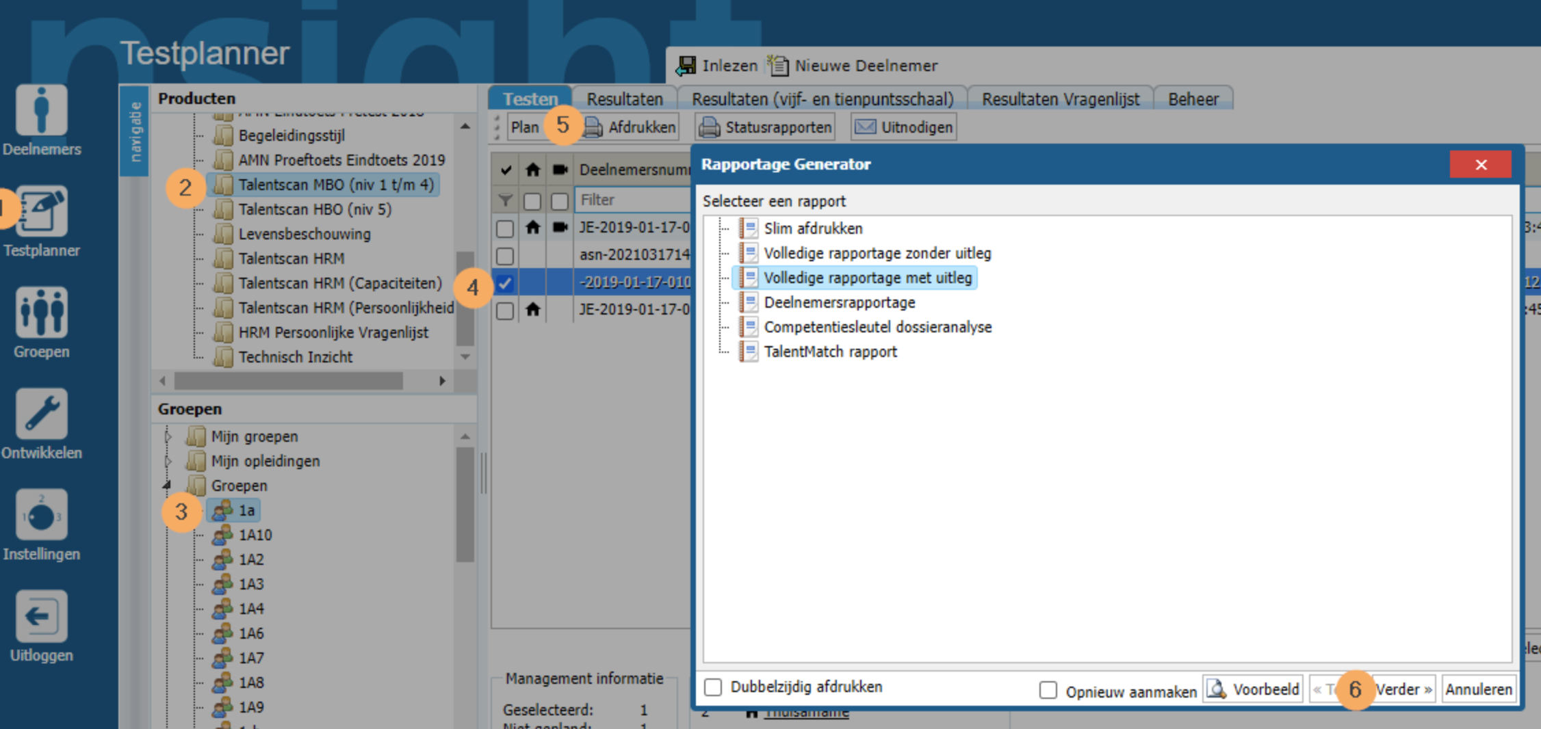The height and width of the screenshot is (729, 1541).
Task: Tick the Opnieuw aanmaken checkbox
Action: pyautogui.click(x=1048, y=691)
